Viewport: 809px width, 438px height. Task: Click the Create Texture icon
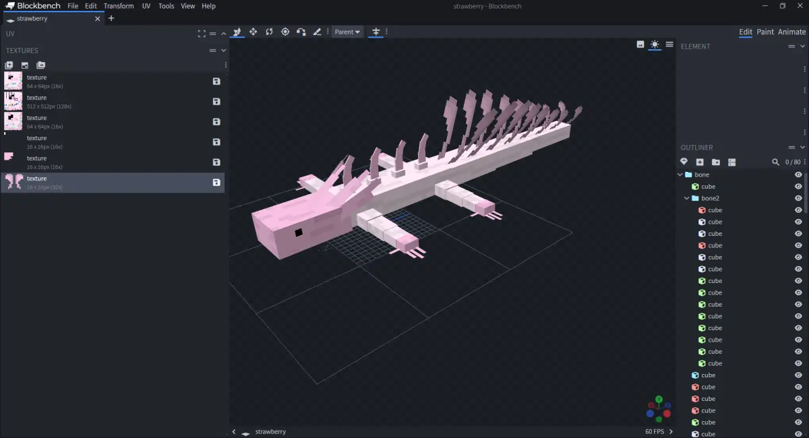pos(25,65)
